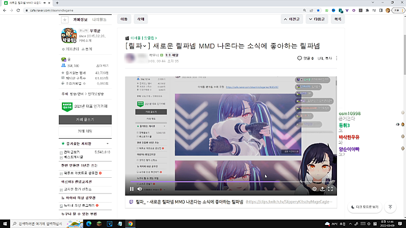Mute the tab using tab audio icon
Screen dimensions: 406x228
pyautogui.click(x=45, y=3)
